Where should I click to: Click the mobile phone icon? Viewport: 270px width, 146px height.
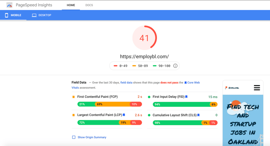(7, 15)
